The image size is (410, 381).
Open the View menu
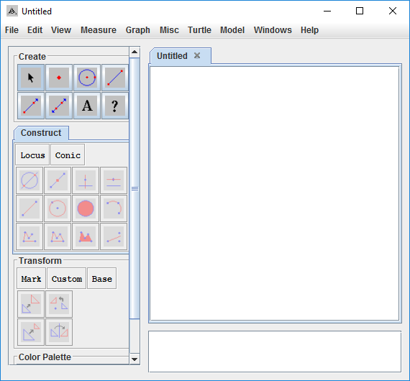tap(61, 30)
